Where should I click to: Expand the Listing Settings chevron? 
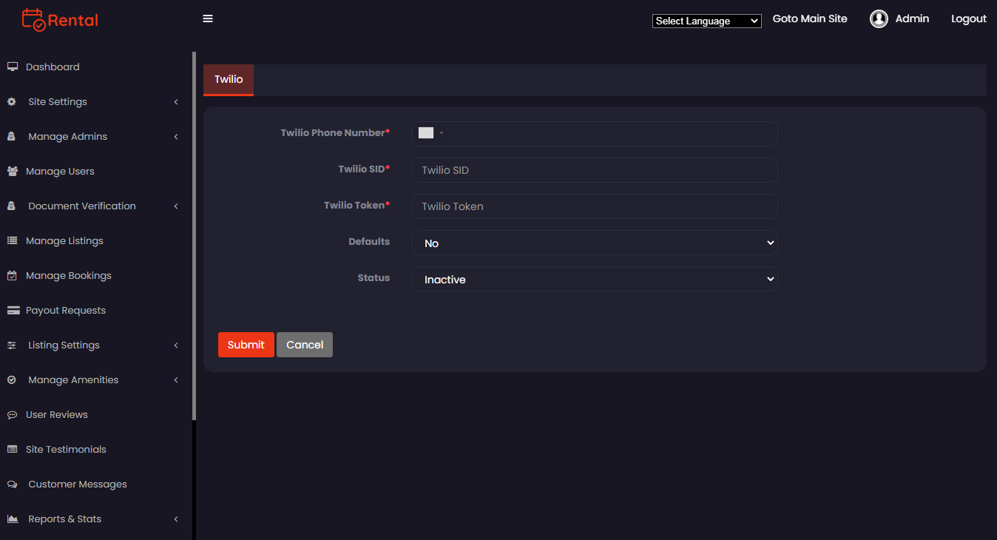[176, 345]
